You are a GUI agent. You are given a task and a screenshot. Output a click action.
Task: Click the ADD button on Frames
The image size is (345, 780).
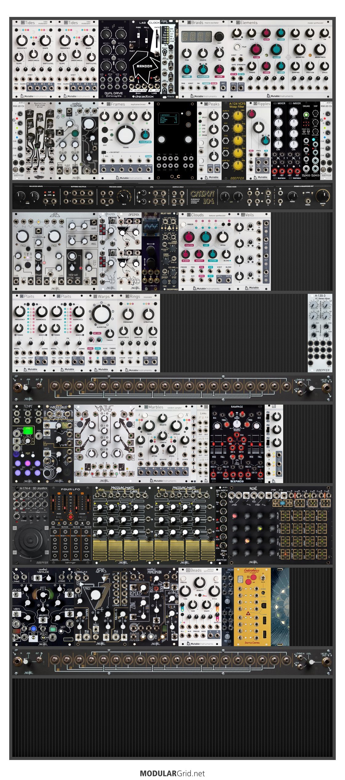click(x=105, y=130)
